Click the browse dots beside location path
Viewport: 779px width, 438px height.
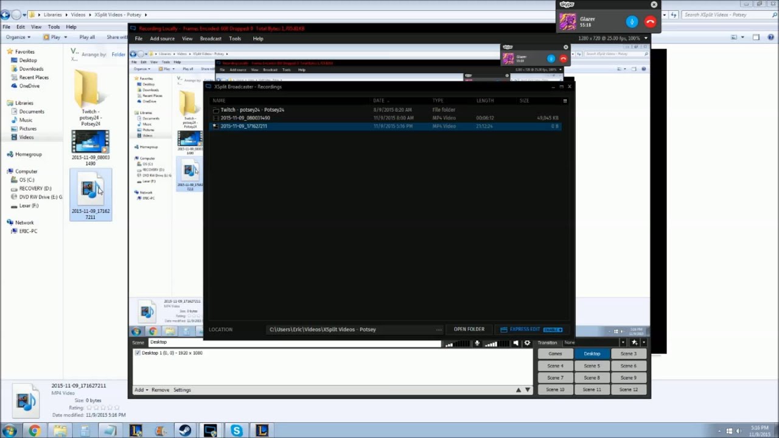pos(439,330)
